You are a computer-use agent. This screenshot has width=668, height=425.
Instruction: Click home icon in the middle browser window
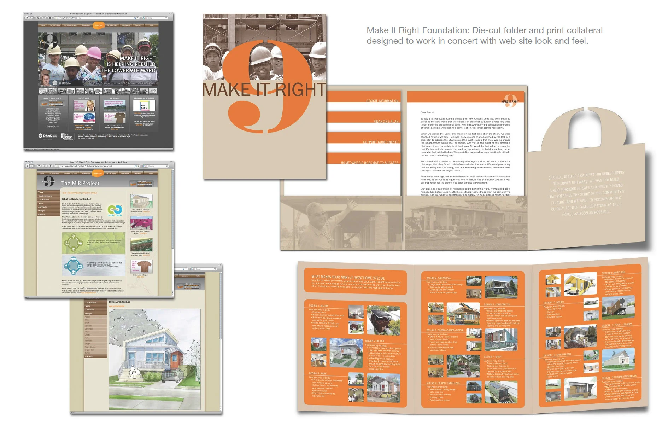coord(51,166)
